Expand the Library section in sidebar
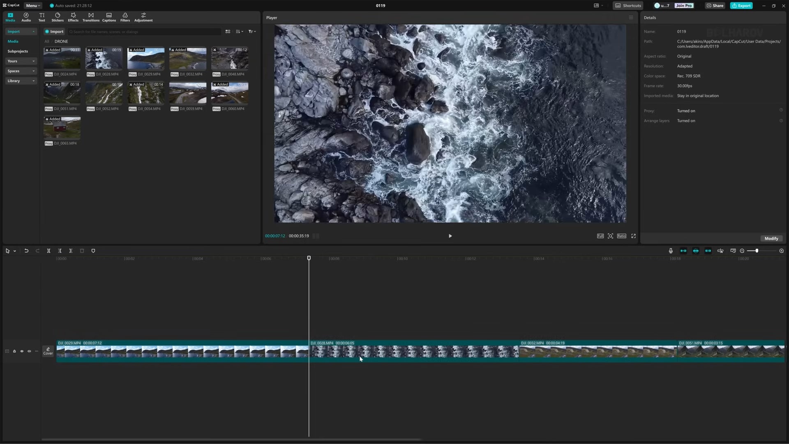The height and width of the screenshot is (444, 789). click(x=21, y=81)
